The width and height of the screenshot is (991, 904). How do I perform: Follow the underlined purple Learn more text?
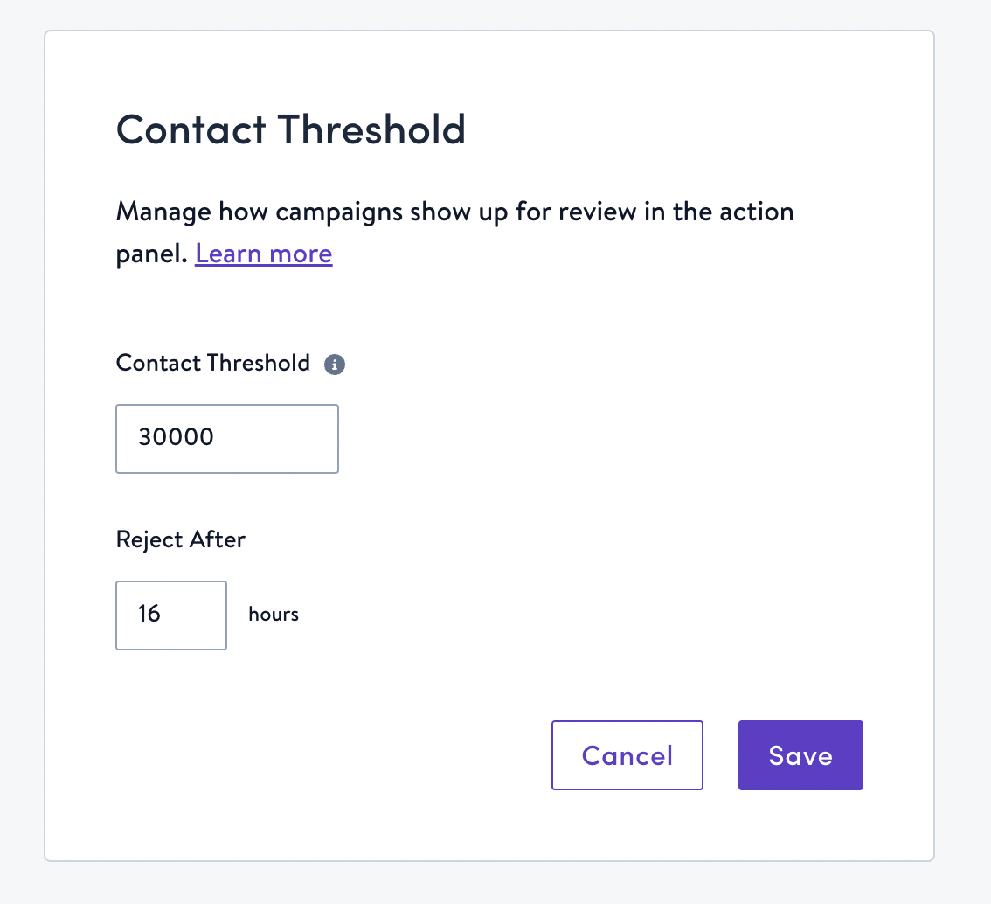click(x=263, y=254)
